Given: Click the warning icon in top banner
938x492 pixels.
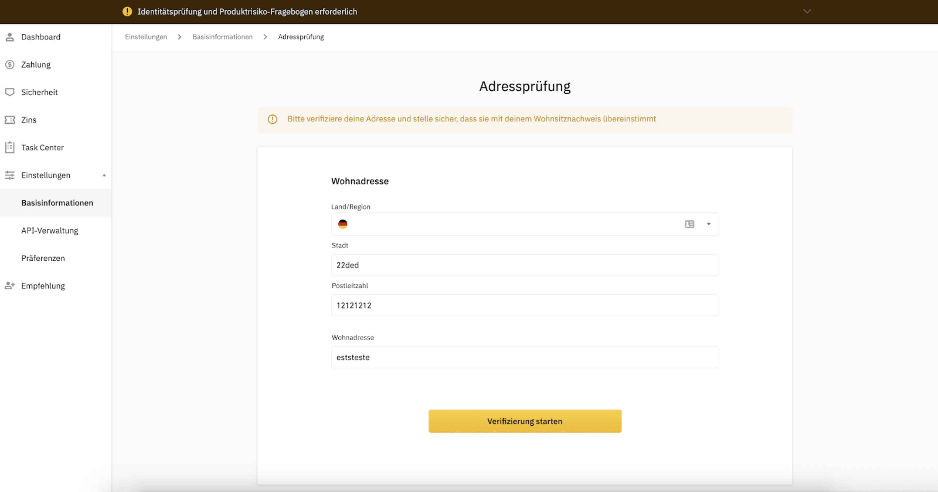Looking at the screenshot, I should tap(127, 11).
